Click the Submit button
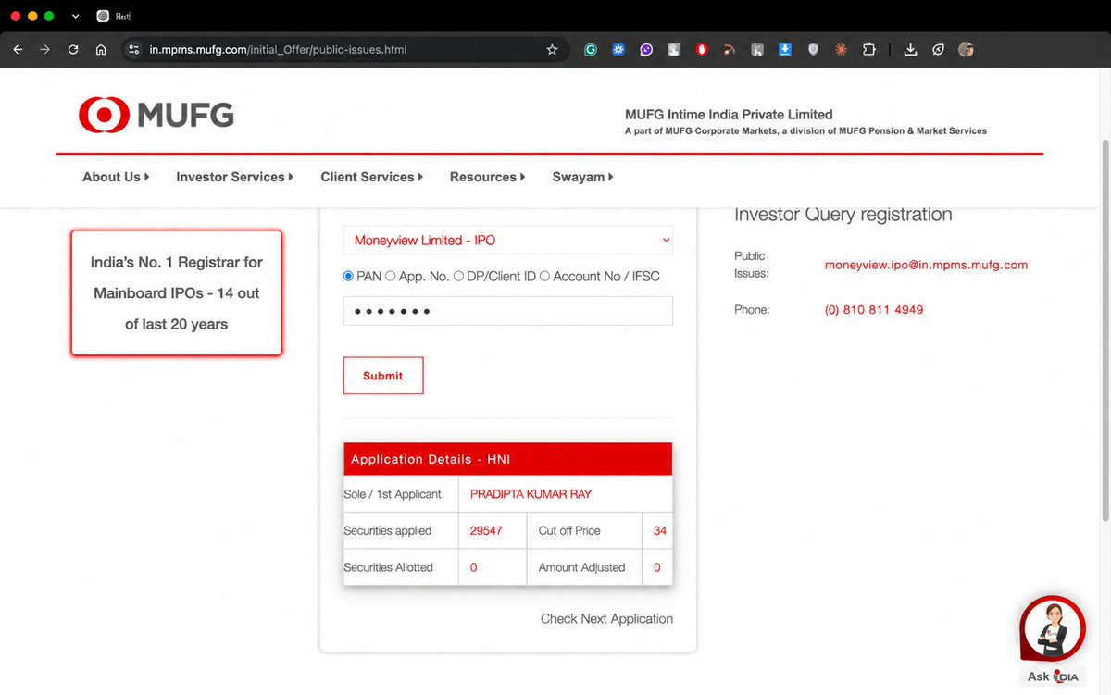Viewport: 1111px width, 695px height. tap(383, 376)
